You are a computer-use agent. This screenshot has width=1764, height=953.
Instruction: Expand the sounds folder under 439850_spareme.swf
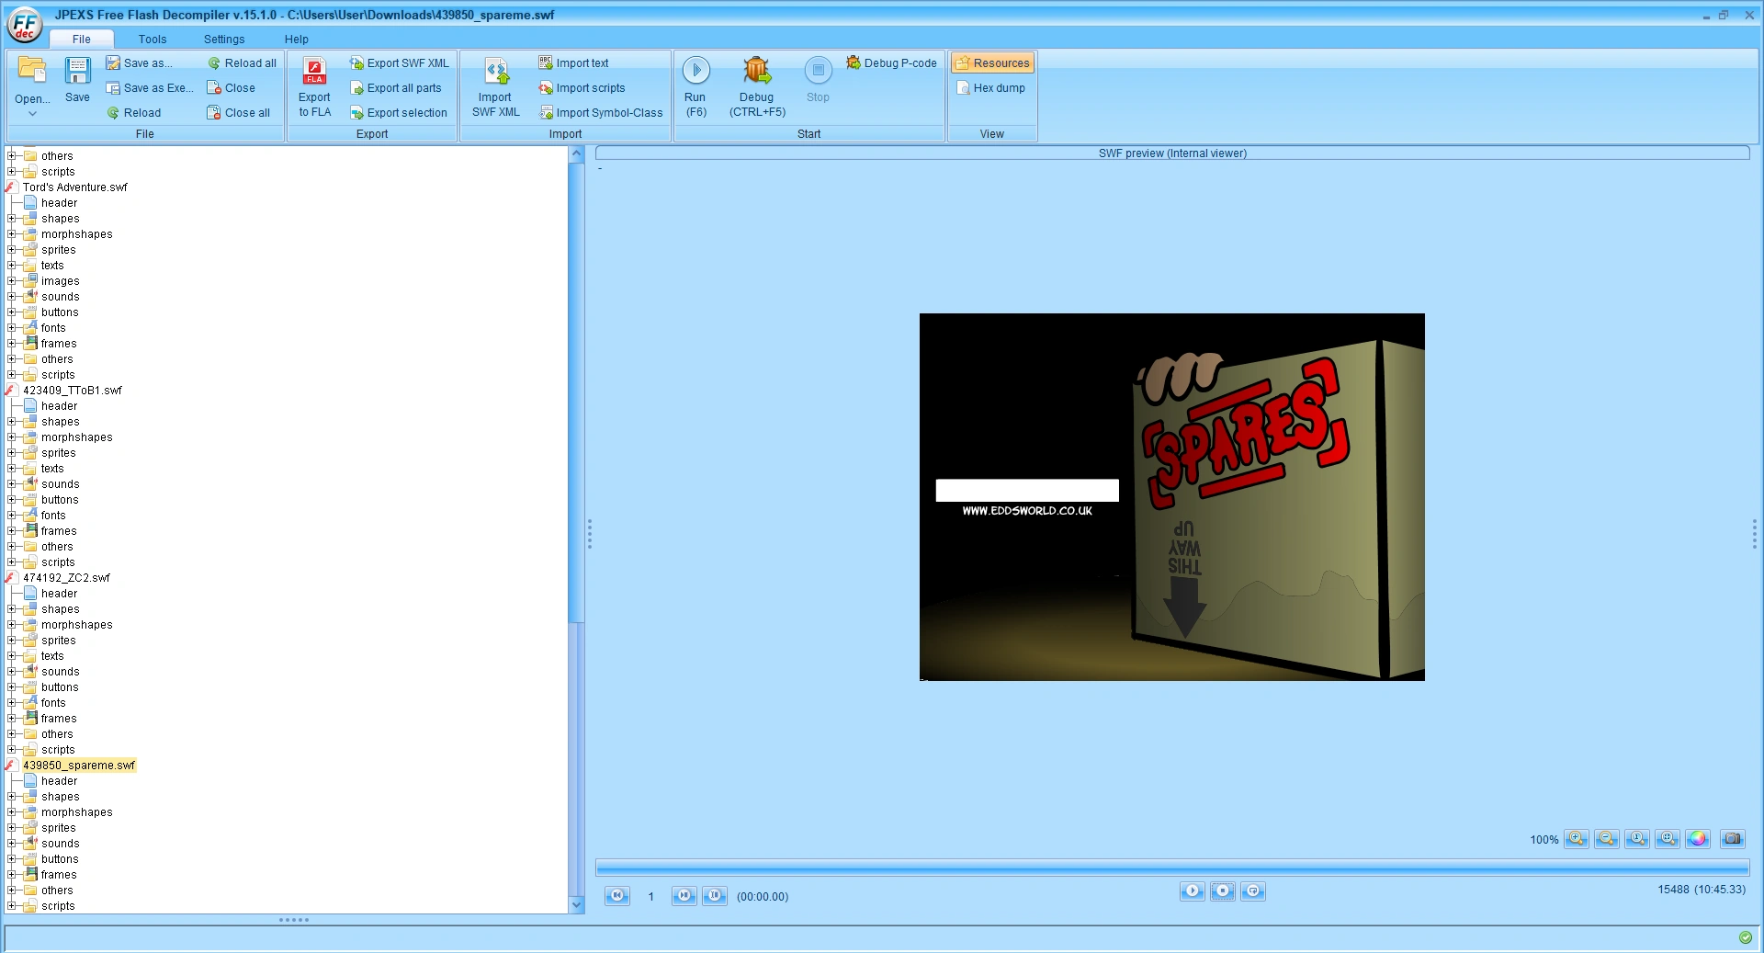11,843
